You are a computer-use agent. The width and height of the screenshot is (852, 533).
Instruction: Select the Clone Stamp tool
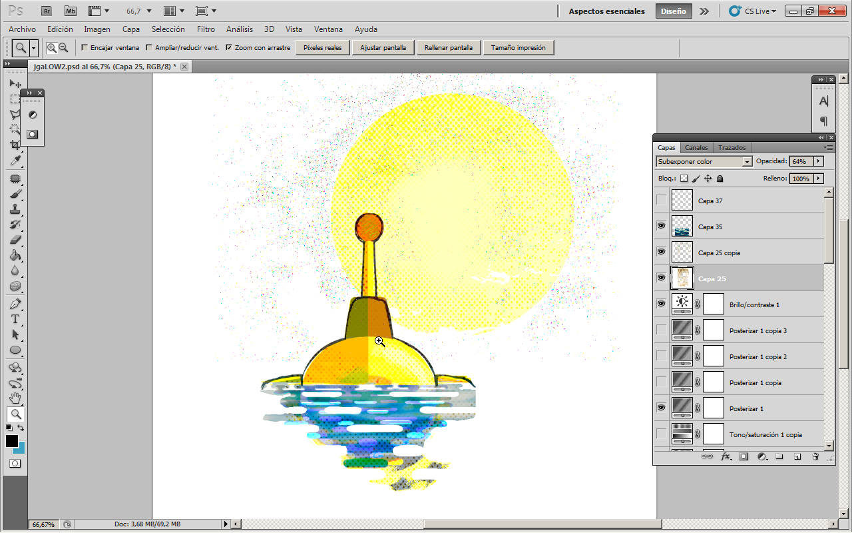click(x=15, y=210)
